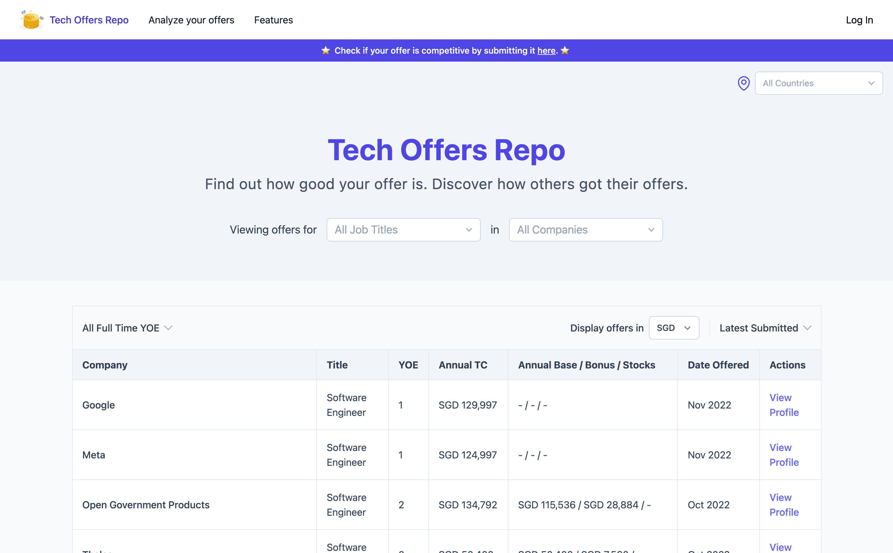The image size is (893, 553).
Task: Follow the 'here' link in banner
Action: pos(546,51)
